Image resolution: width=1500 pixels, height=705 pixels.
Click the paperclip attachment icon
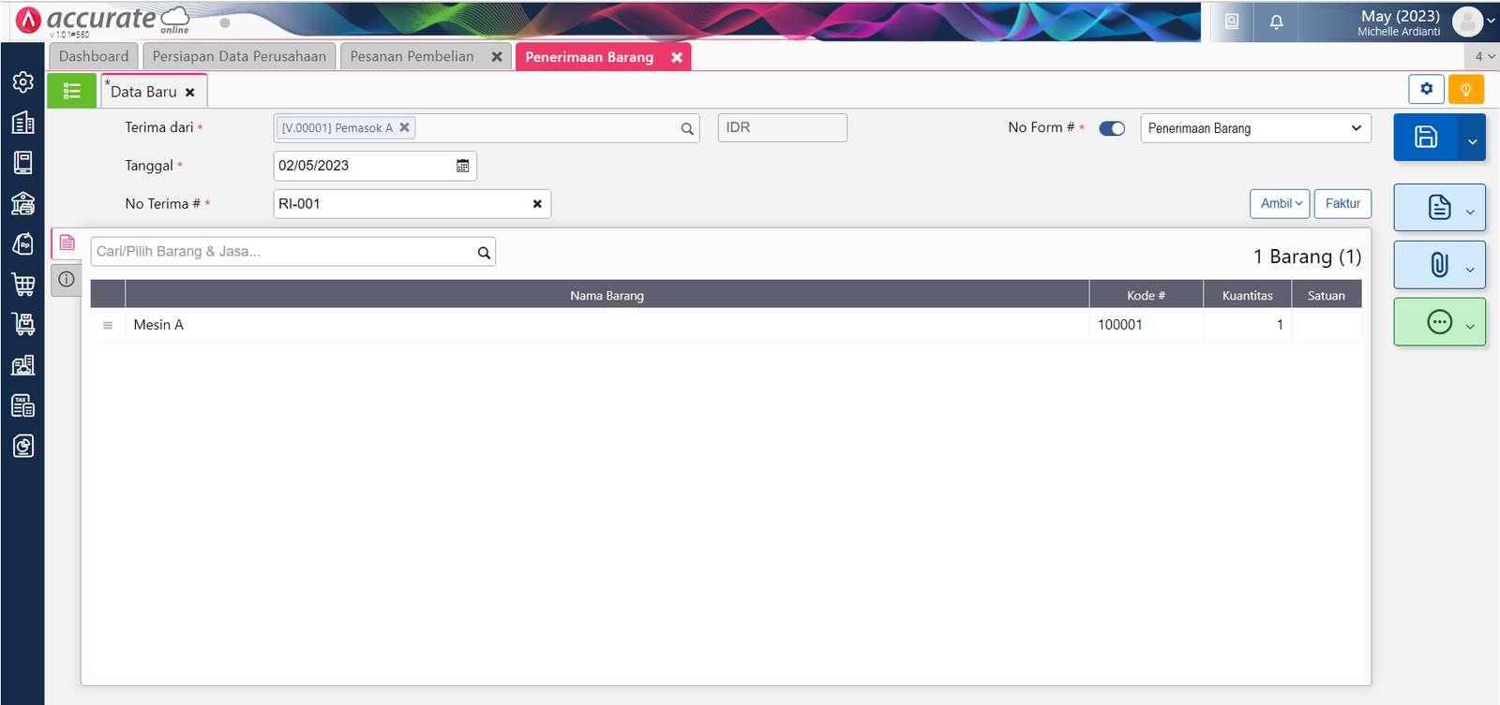click(x=1439, y=265)
